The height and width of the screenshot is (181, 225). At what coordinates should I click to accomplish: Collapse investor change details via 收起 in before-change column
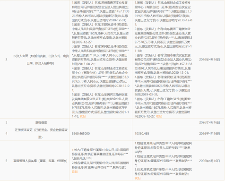coord(83,116)
